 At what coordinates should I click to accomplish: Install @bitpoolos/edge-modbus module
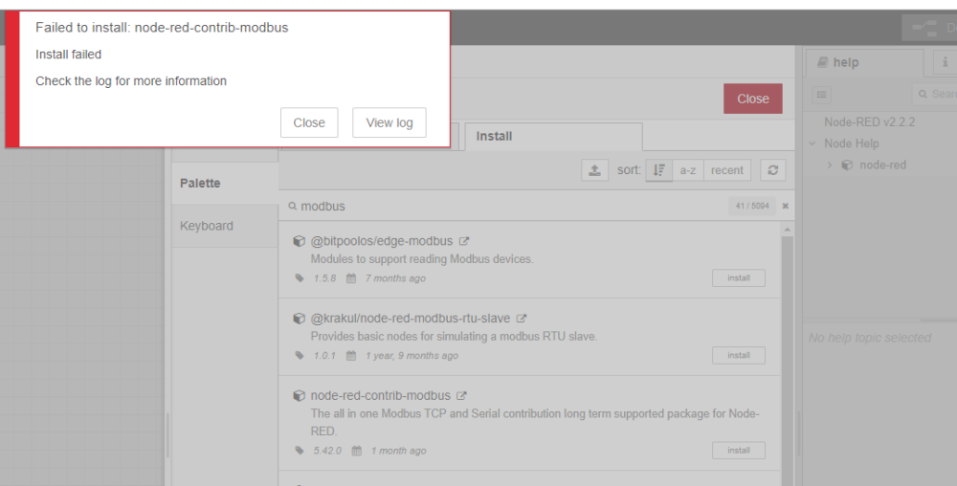(739, 278)
